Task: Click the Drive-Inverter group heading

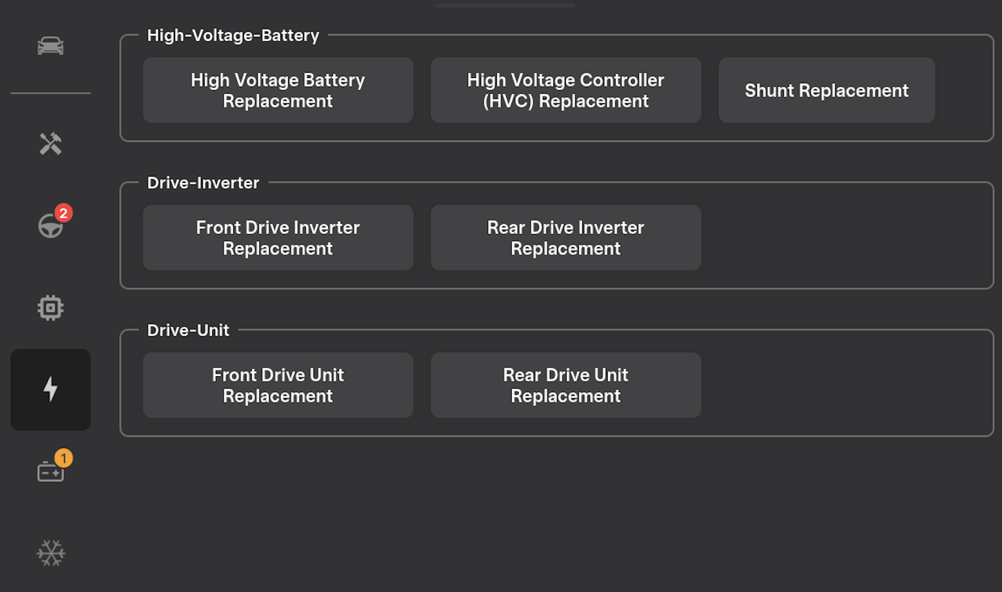Action: click(x=203, y=183)
